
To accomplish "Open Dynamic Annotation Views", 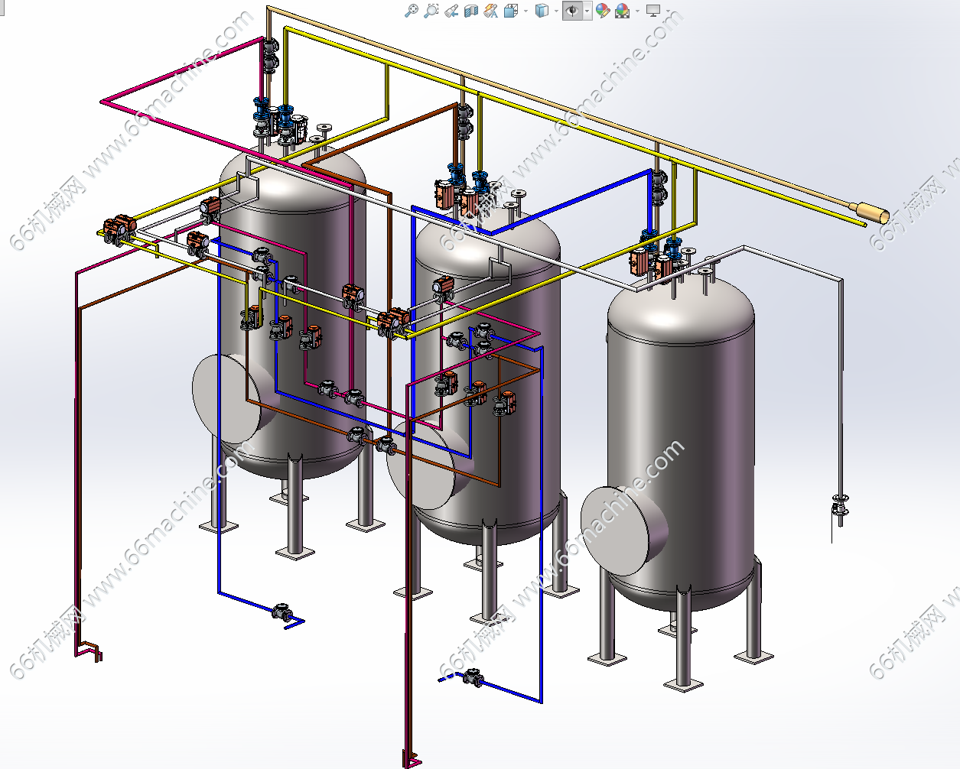I will tap(491, 11).
